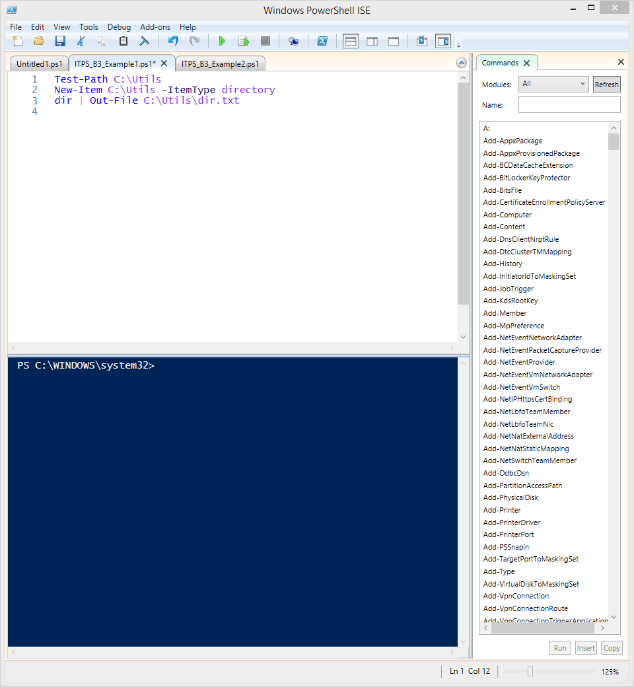Switch to Script Pane Right layout

(x=372, y=41)
